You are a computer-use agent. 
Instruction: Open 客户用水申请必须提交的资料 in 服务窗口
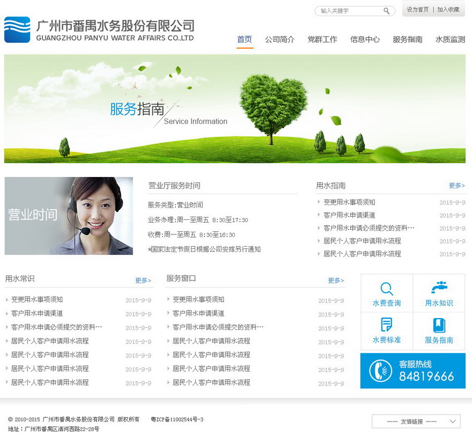click(x=218, y=327)
